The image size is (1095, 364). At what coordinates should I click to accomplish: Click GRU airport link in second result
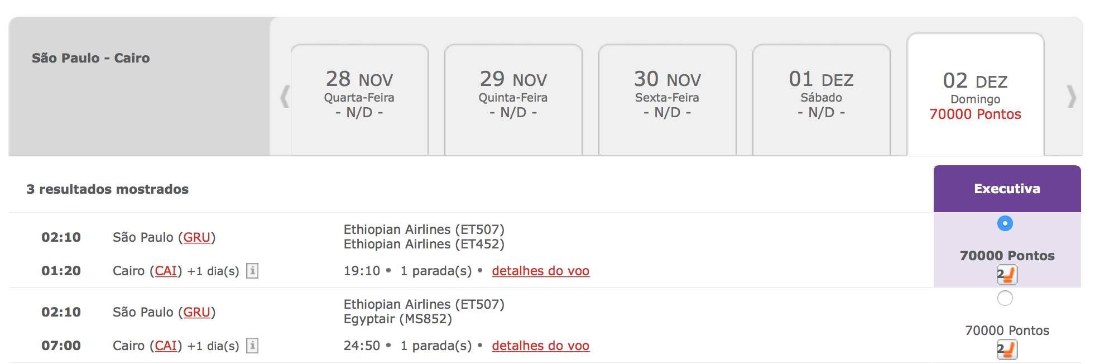pos(196,312)
